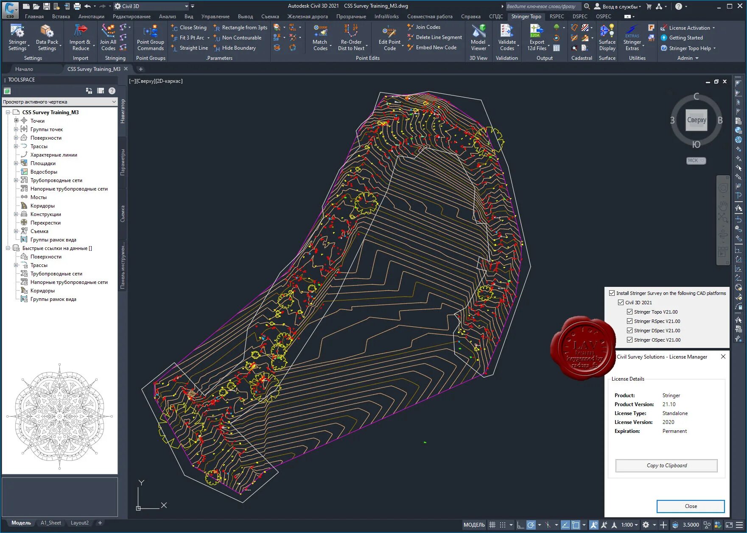Click Close button in License Manager
This screenshot has height=533, width=747.
point(691,506)
